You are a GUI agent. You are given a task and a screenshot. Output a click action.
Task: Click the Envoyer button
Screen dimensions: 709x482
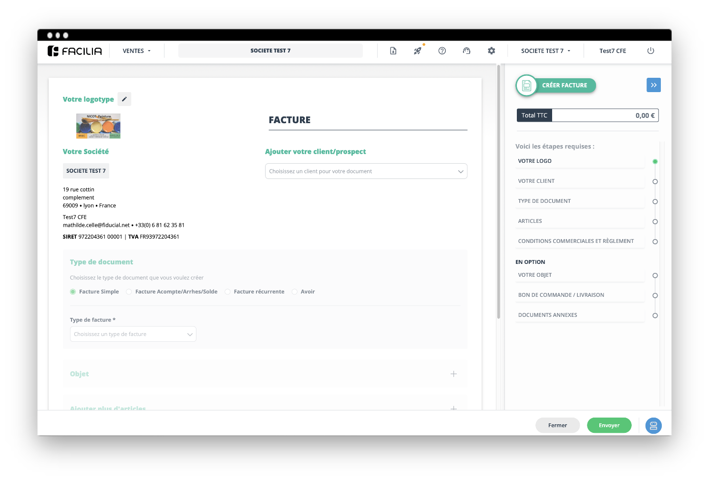[609, 425]
